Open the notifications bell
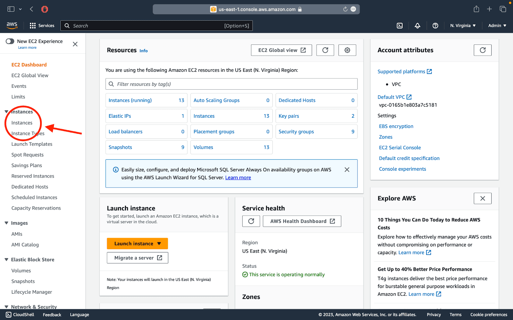Image resolution: width=513 pixels, height=320 pixels. (x=417, y=26)
